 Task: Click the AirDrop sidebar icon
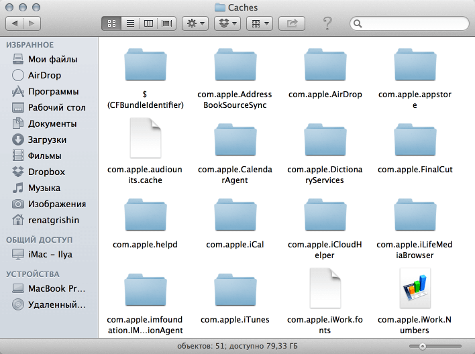coord(19,75)
